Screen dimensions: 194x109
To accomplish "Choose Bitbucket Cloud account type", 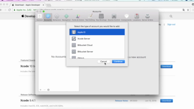I will click(97, 45).
